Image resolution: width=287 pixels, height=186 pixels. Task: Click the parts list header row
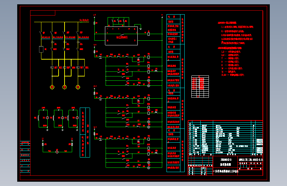coord(225,155)
